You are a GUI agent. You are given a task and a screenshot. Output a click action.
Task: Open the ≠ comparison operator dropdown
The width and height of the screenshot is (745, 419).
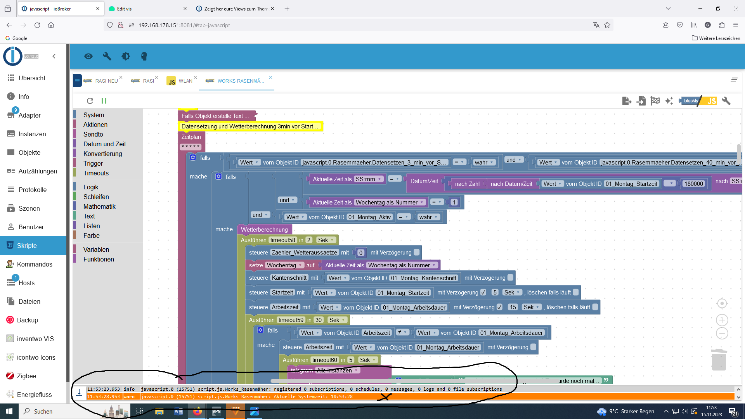[402, 332]
